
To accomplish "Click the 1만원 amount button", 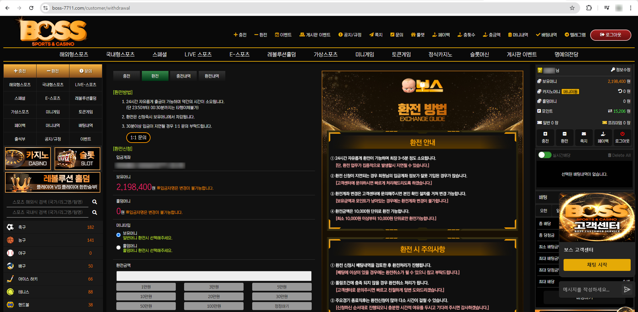I will click(146, 287).
